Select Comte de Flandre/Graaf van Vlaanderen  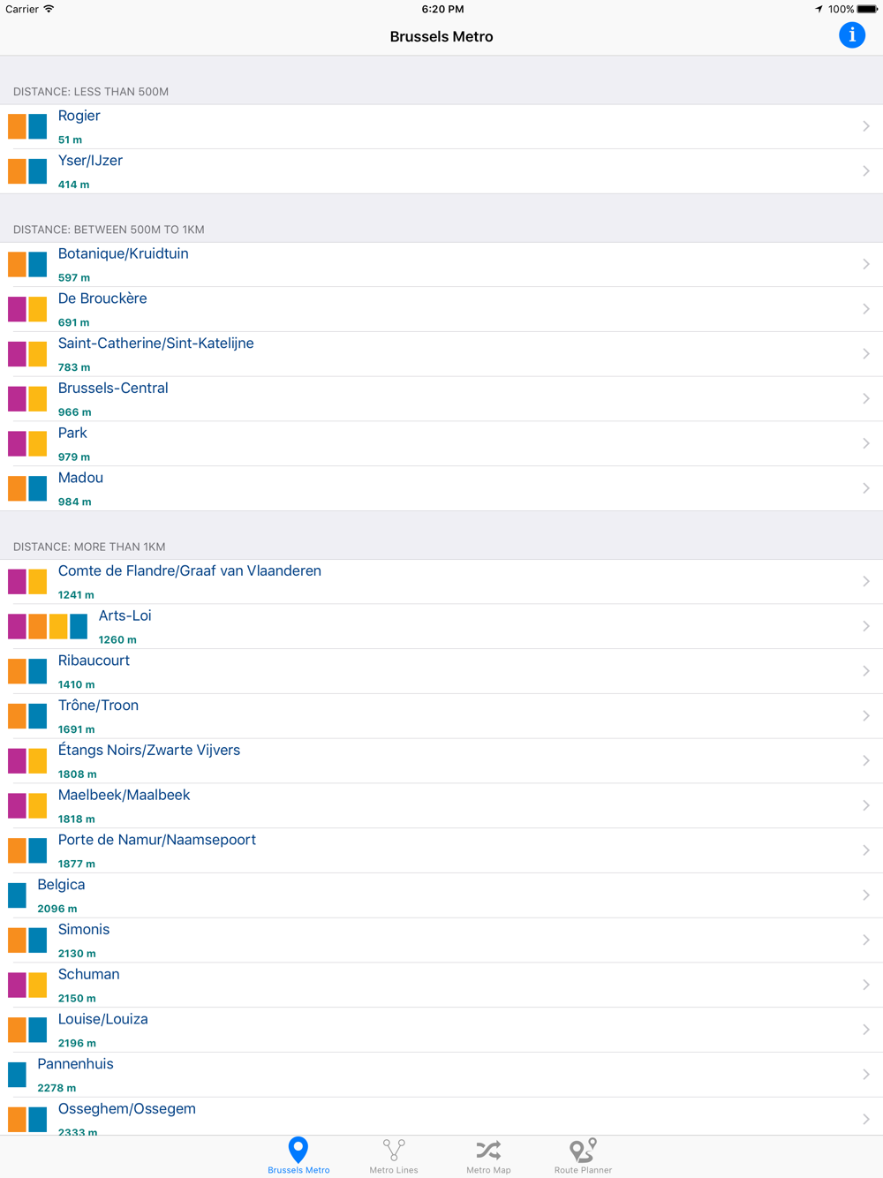[441, 581]
